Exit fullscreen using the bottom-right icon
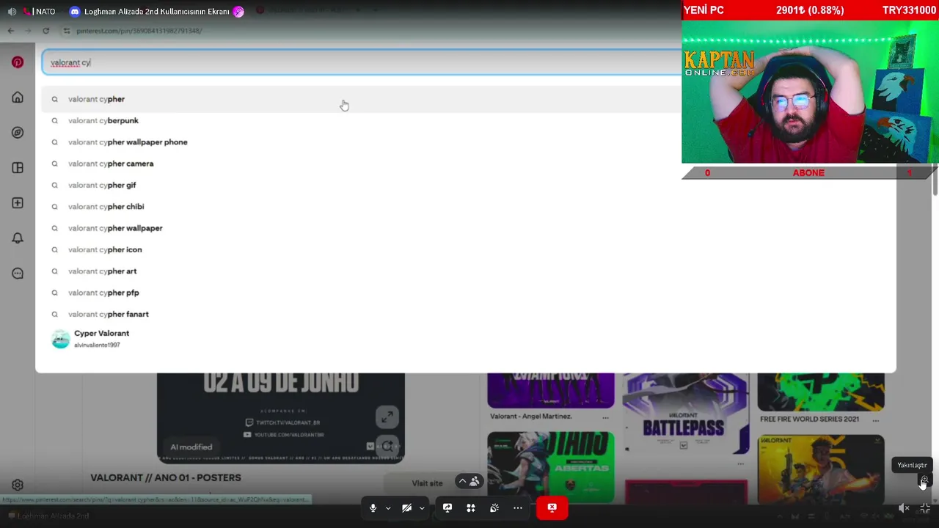 925,508
